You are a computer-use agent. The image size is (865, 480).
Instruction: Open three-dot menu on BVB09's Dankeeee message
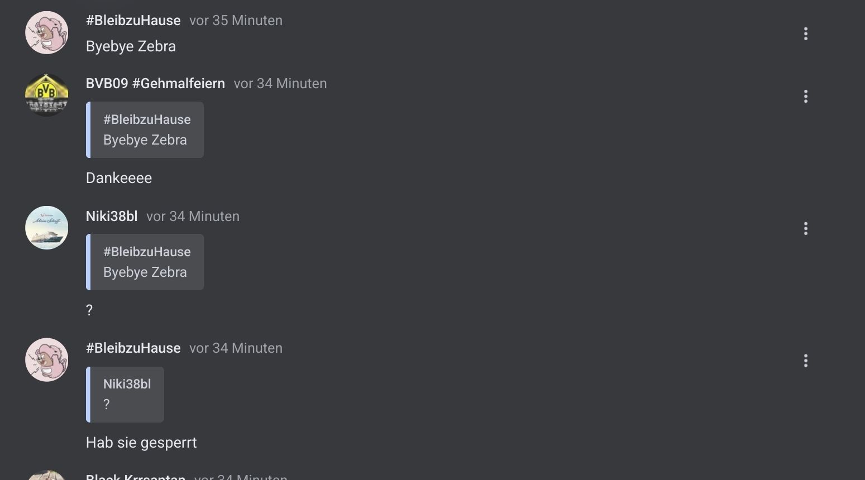click(805, 97)
